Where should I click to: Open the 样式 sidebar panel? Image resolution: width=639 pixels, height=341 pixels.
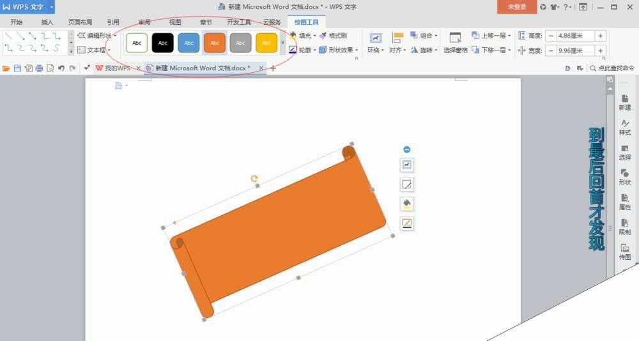(625, 128)
